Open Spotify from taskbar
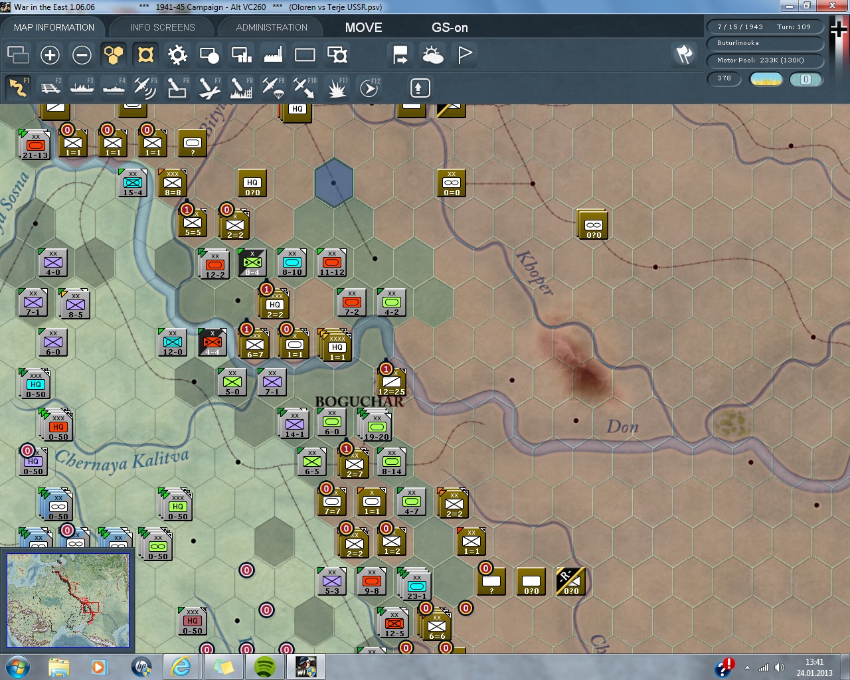 click(265, 667)
